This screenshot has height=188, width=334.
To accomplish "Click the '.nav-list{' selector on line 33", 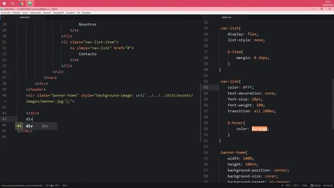I will (230, 28).
